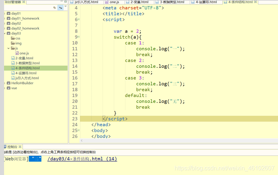This screenshot has width=278, height=175.
Task: Expand the day01 project
Action: pos(5,13)
